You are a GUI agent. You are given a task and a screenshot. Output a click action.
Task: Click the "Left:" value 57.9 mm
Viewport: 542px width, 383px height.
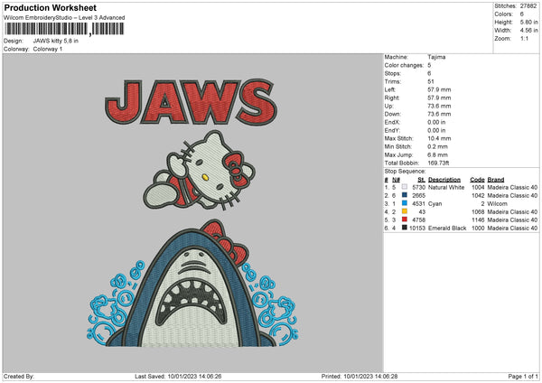tap(439, 89)
